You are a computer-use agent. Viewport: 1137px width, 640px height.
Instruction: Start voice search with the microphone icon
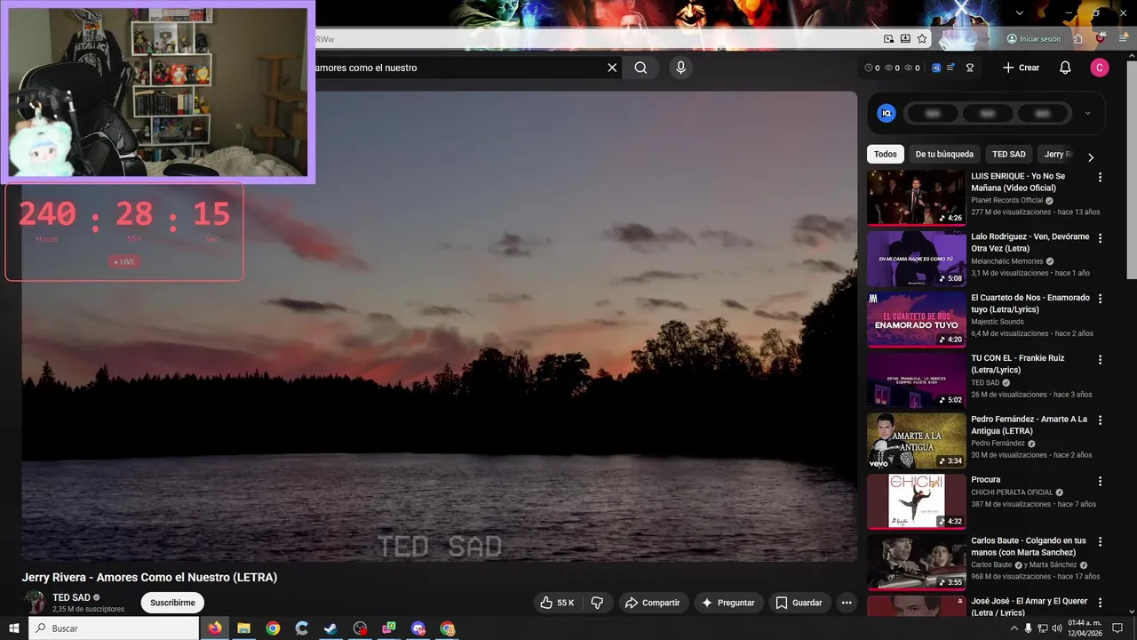(680, 68)
